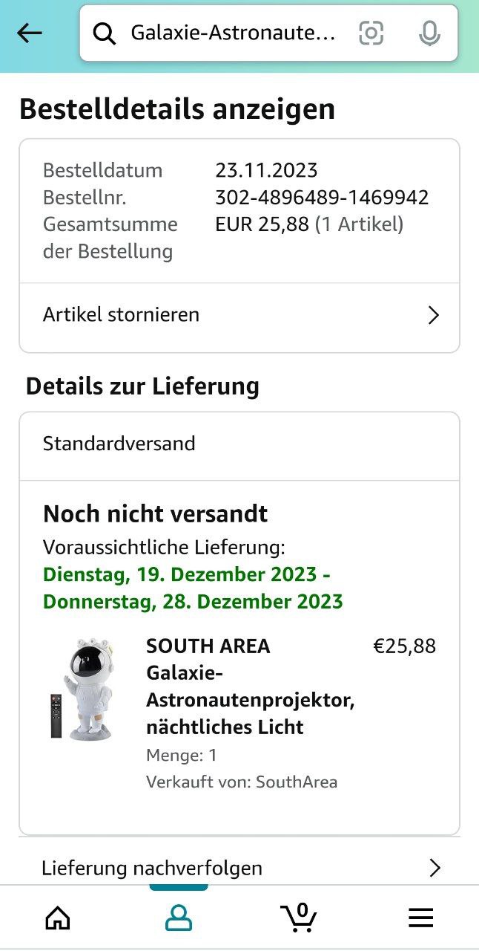Viewport: 479px width, 951px height.
Task: Tap Verkauft von: SouthArea seller text
Action: tap(242, 782)
